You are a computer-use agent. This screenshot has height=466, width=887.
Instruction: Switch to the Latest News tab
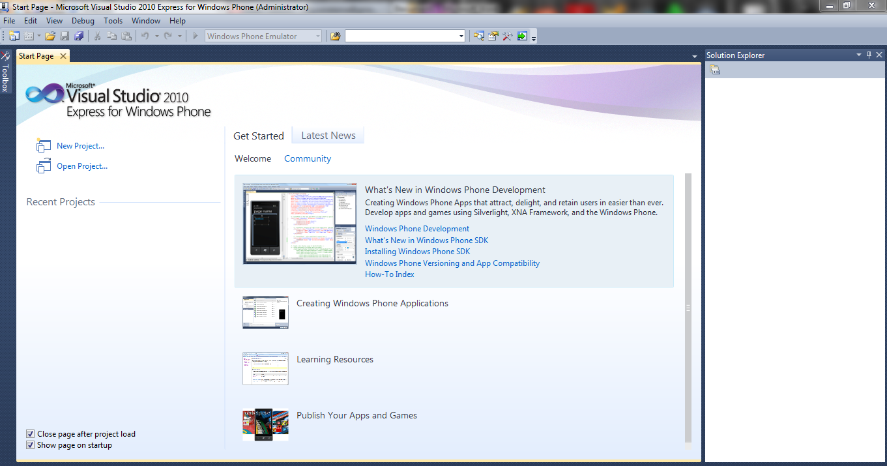(x=328, y=135)
